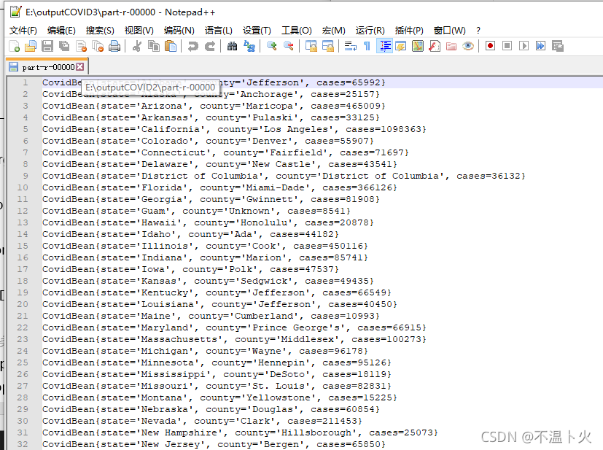Viewport: 603px width, 450px height.
Task: Save current recorded macro icon
Action: point(558,46)
